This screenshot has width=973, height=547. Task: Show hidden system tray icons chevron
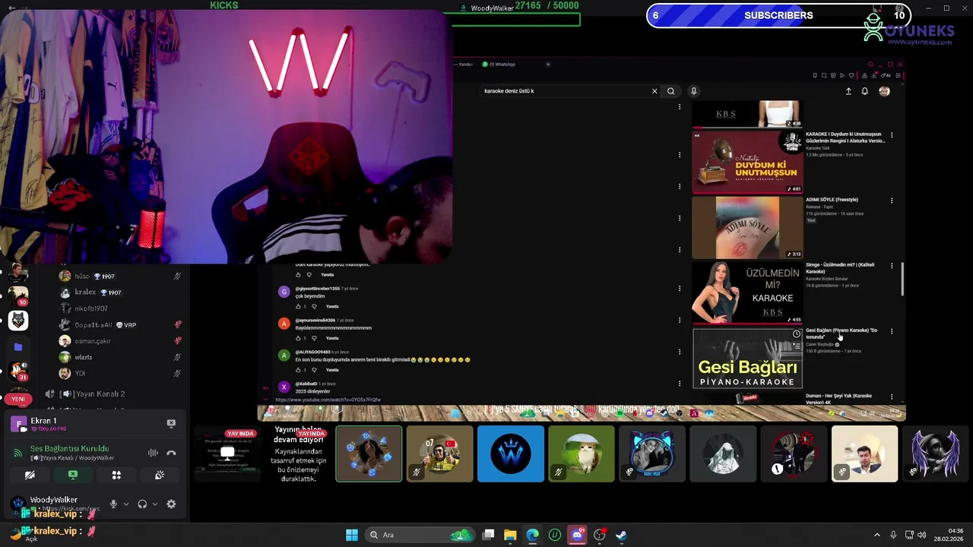876,535
